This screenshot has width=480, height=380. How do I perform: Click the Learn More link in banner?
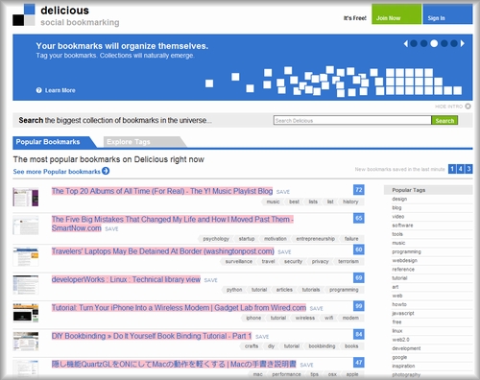click(60, 90)
